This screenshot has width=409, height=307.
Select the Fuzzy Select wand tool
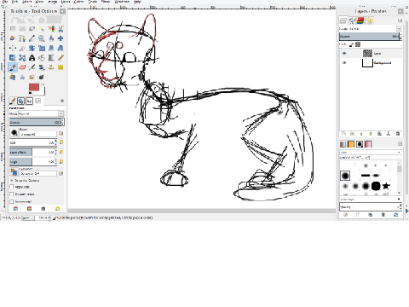[42, 29]
